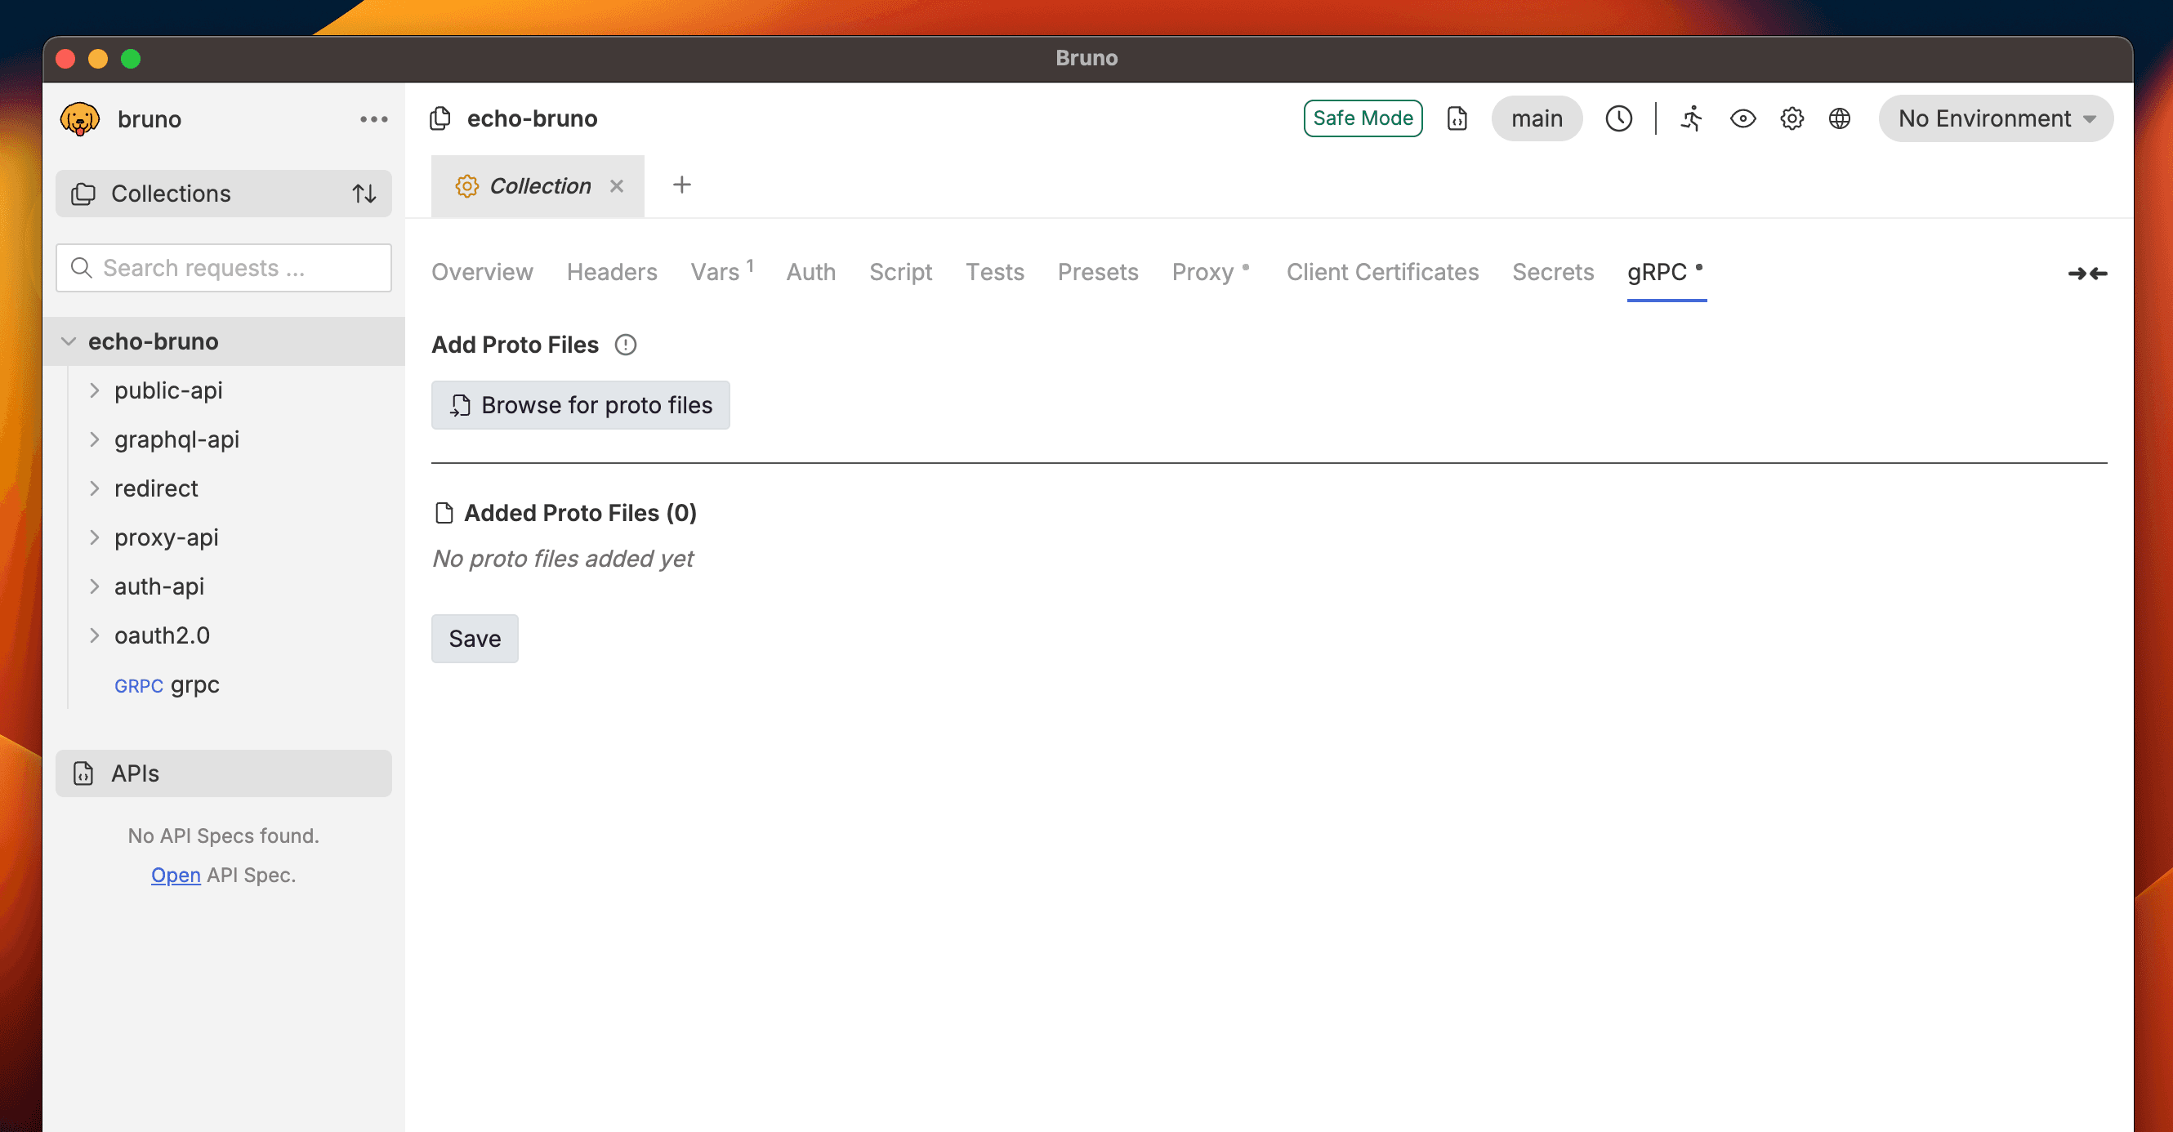Toggle preview with the eye icon

tap(1742, 119)
